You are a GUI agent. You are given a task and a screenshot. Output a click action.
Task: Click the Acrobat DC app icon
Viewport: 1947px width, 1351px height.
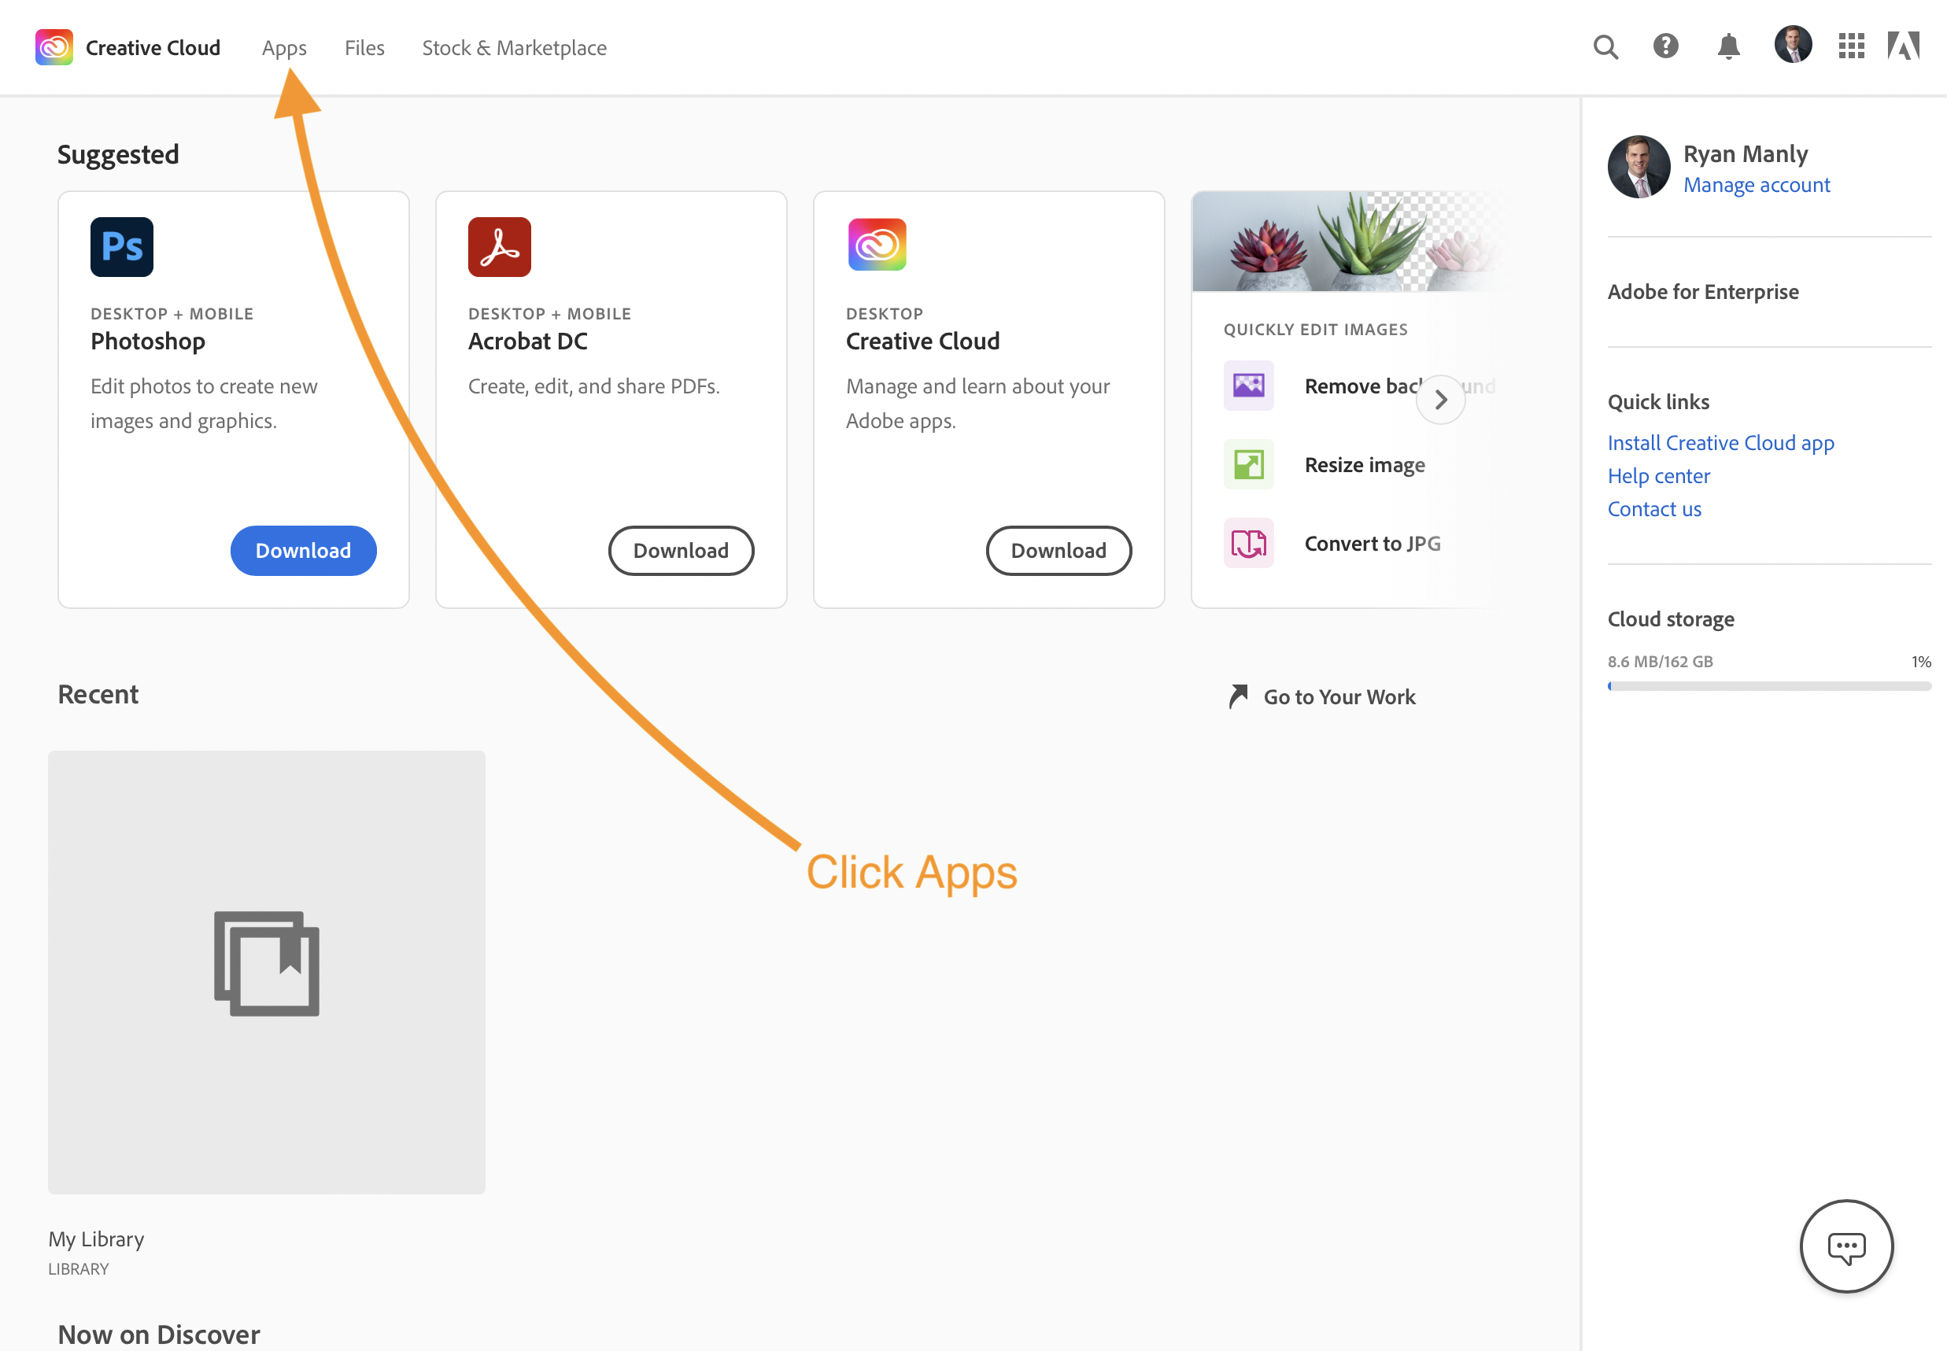500,247
